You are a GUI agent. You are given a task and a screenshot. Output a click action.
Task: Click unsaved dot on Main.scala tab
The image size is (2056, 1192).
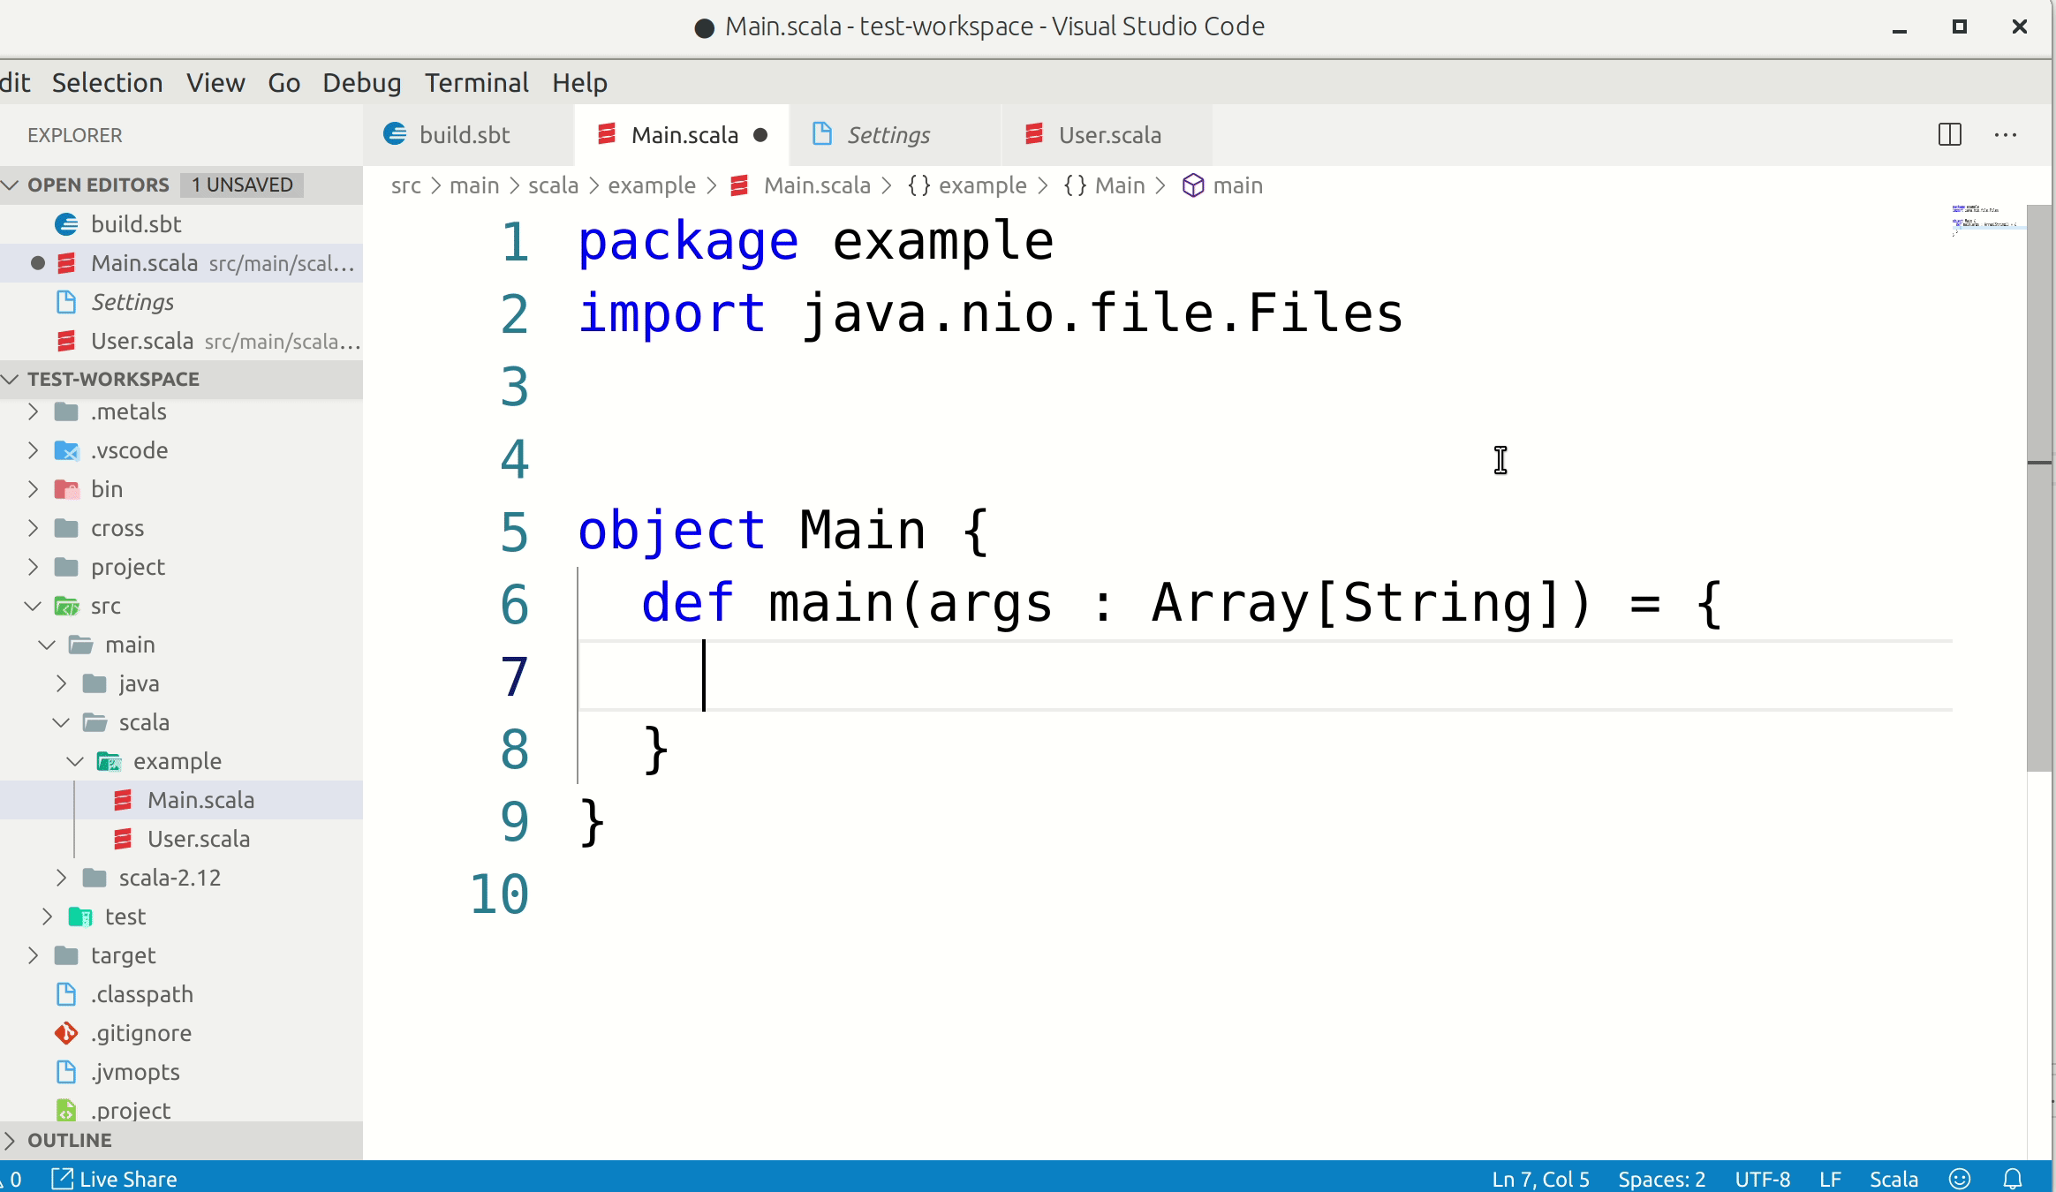760,135
